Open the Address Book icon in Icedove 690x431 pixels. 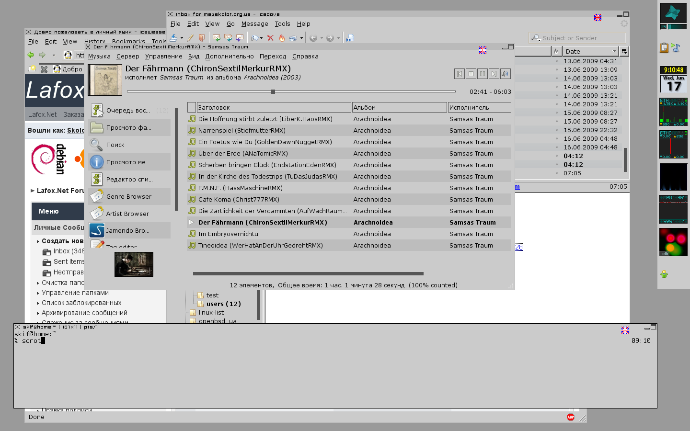[x=202, y=38]
